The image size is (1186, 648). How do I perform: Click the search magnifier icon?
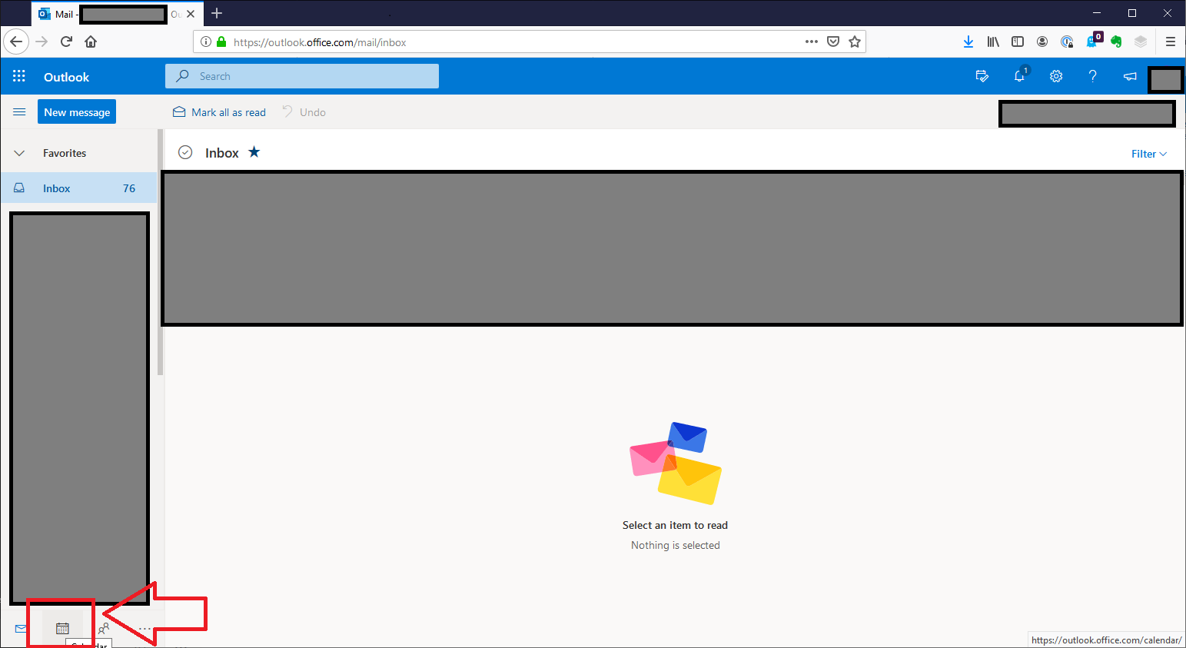click(183, 76)
